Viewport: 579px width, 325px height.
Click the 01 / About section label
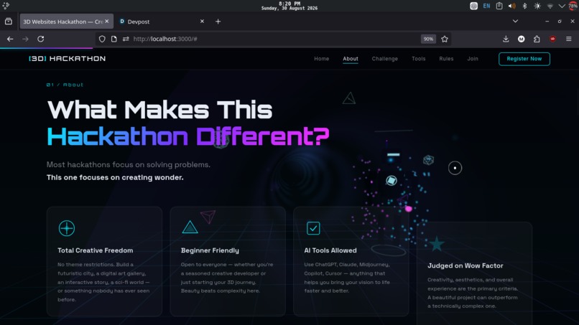[65, 85]
